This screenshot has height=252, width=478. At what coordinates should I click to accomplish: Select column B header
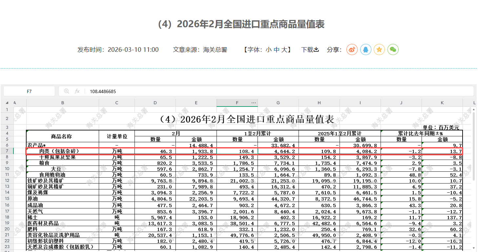click(63, 103)
